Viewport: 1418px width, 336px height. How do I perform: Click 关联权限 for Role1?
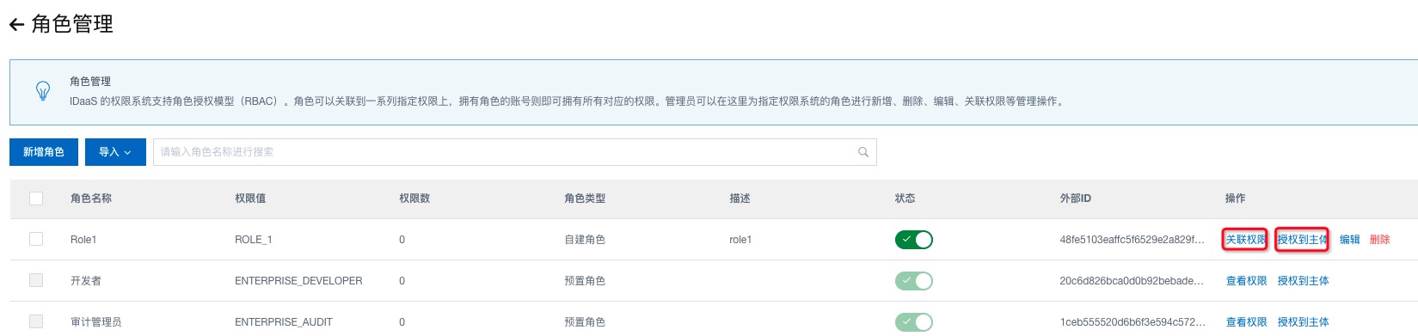tap(1245, 240)
